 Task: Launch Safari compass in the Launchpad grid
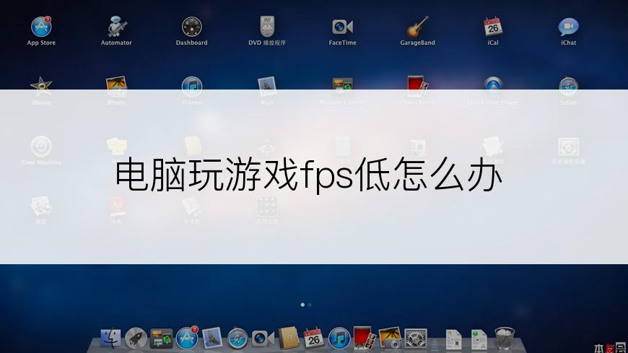click(x=568, y=86)
